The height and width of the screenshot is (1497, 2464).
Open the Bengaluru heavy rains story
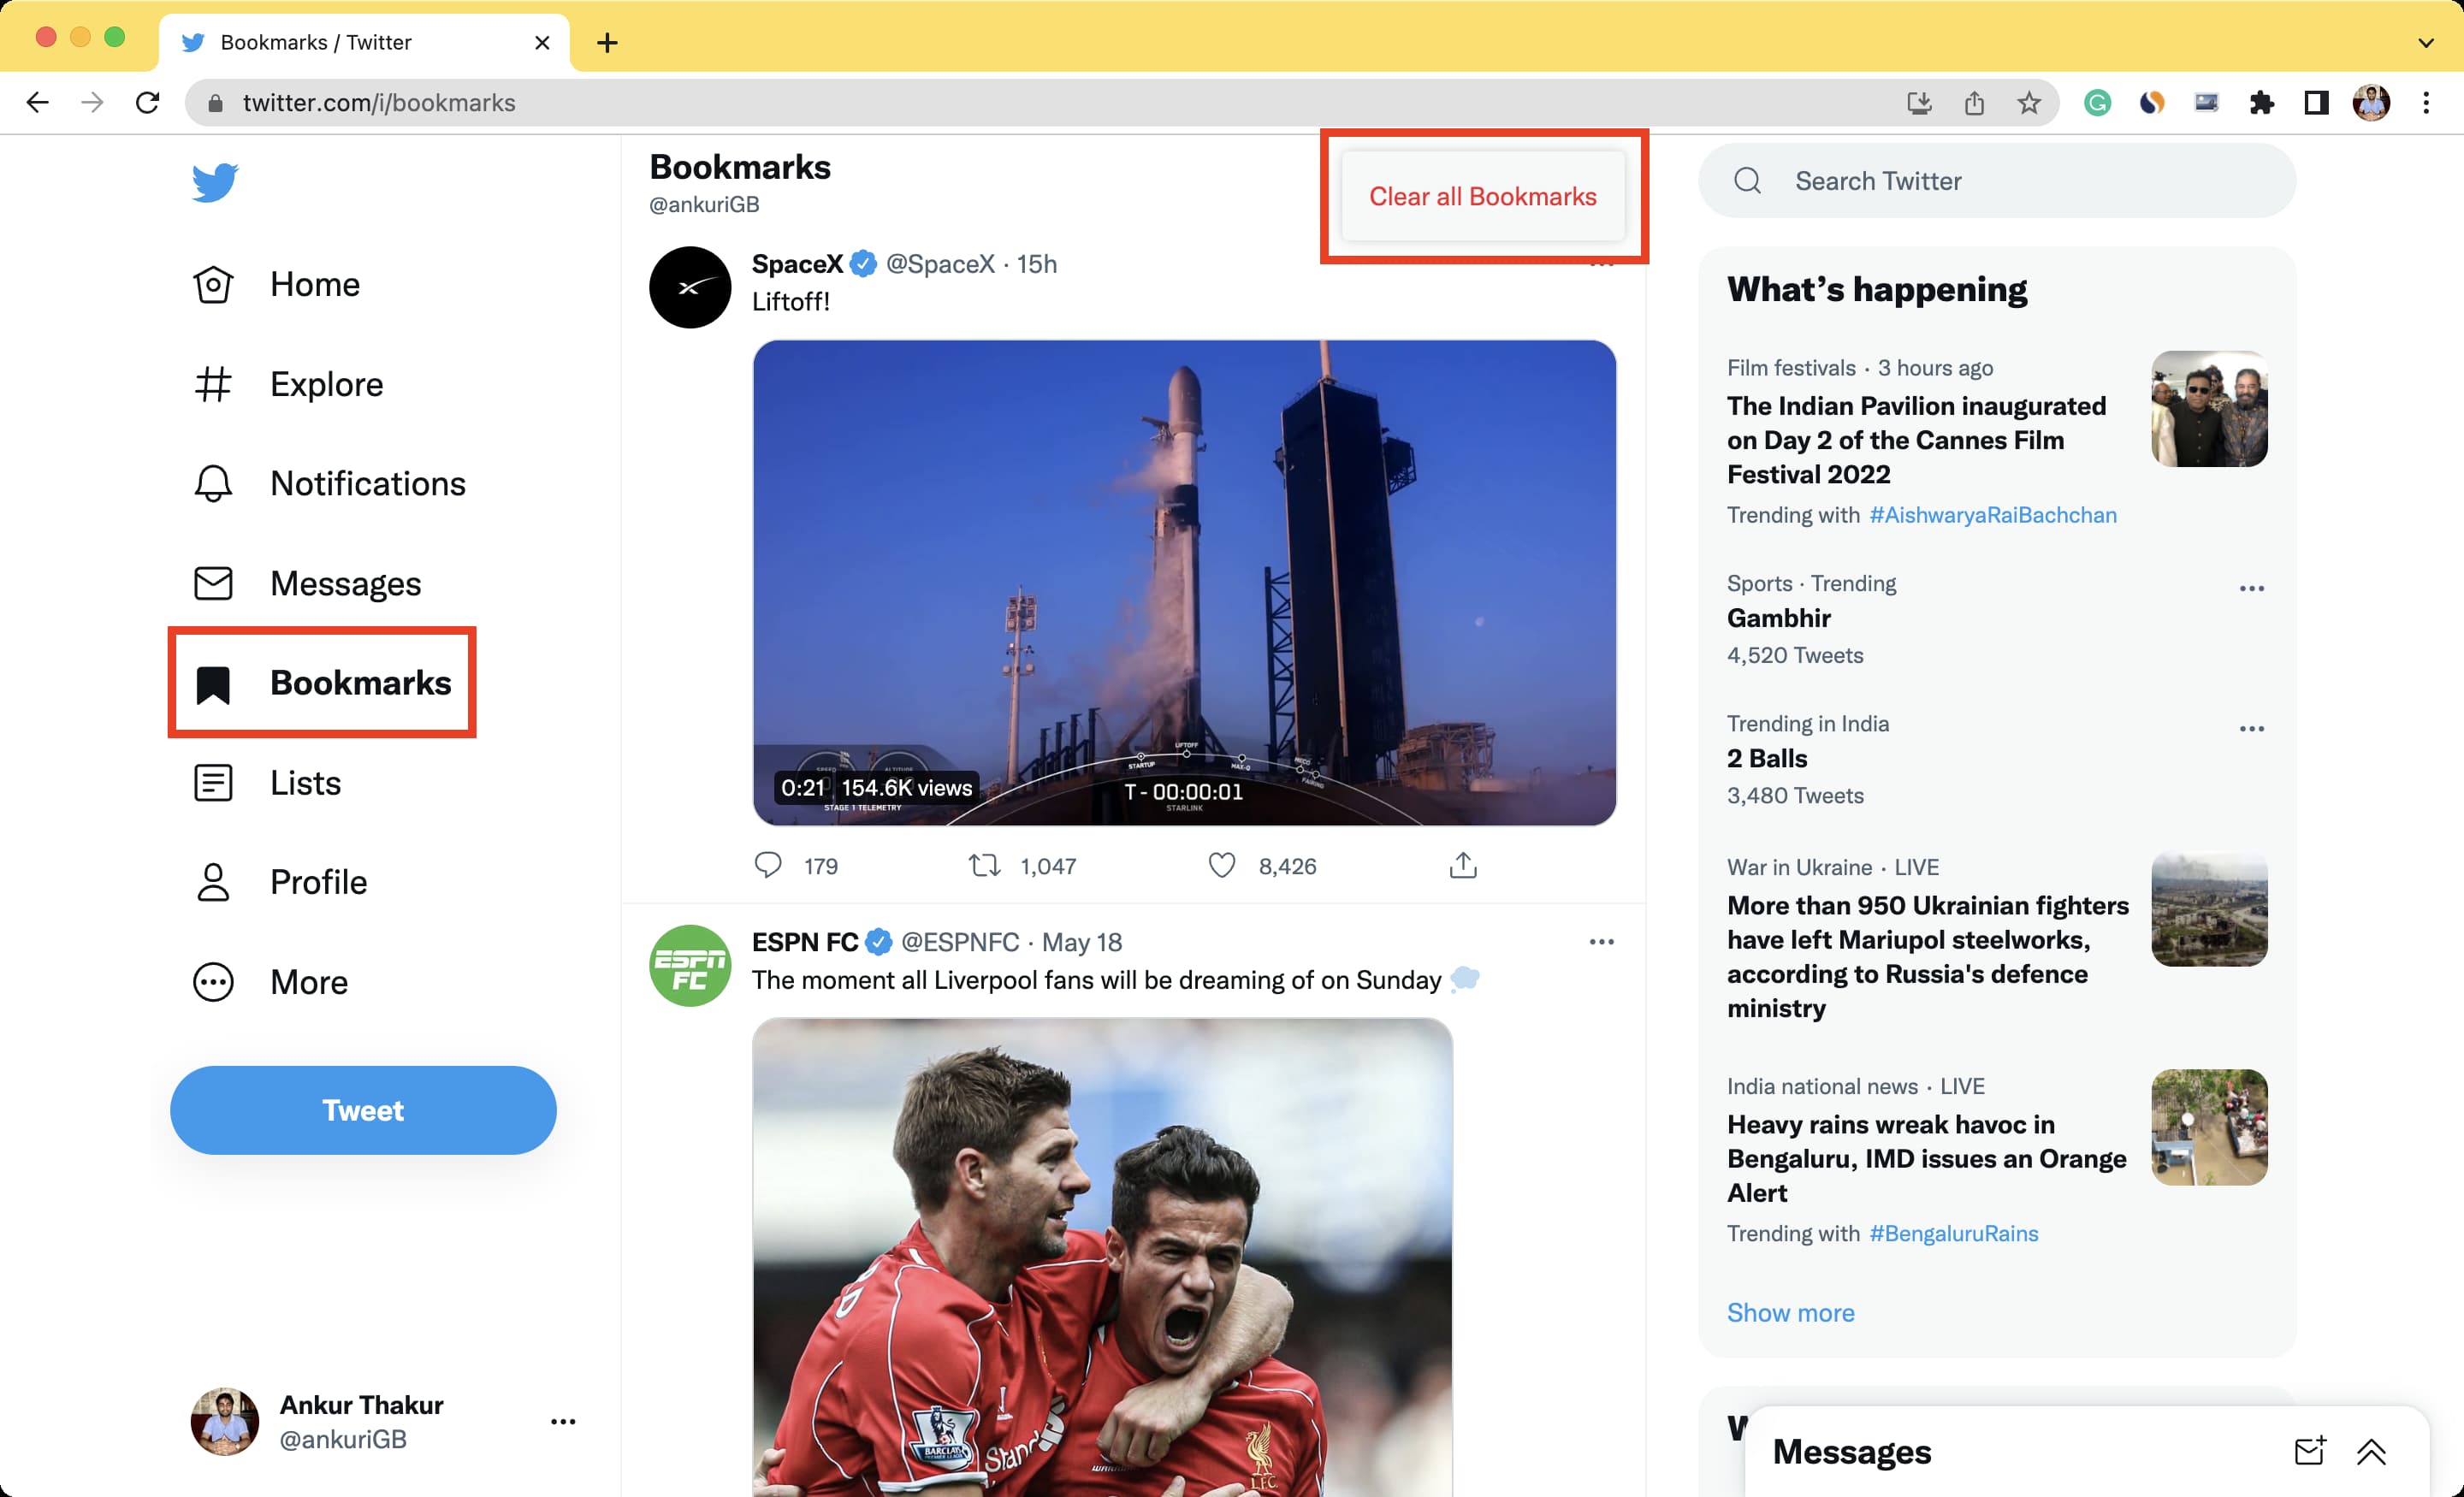pos(1926,1158)
